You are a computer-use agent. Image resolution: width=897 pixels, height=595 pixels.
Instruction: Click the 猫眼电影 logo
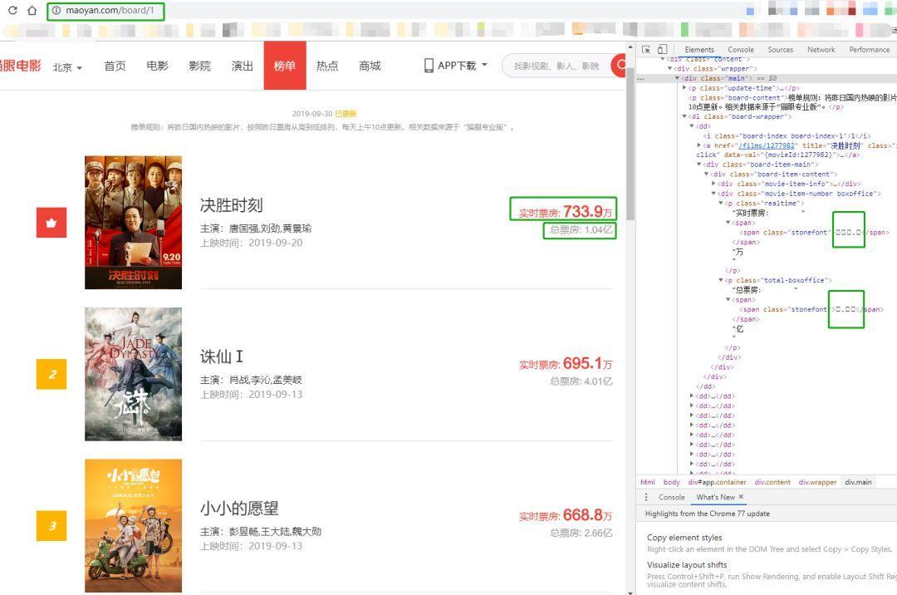click(21, 66)
